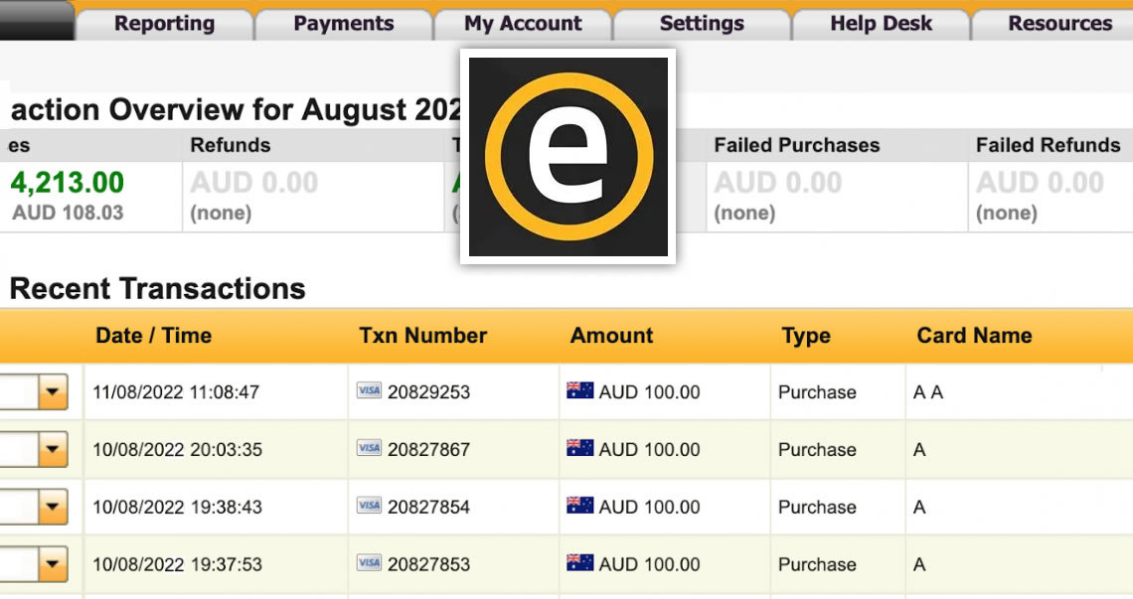Screen dimensions: 1133x599
Task: Click AUD 100.00 in the 20829253 row
Action: 650,392
